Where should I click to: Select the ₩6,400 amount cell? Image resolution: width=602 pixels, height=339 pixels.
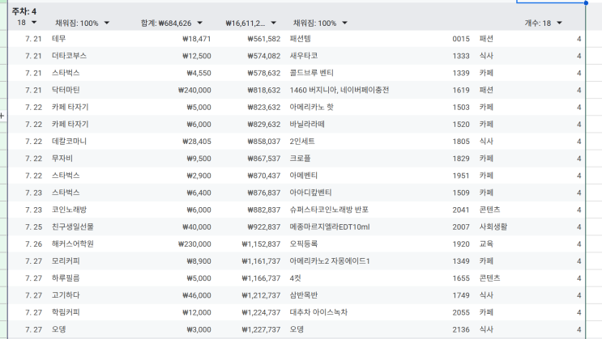199,193
